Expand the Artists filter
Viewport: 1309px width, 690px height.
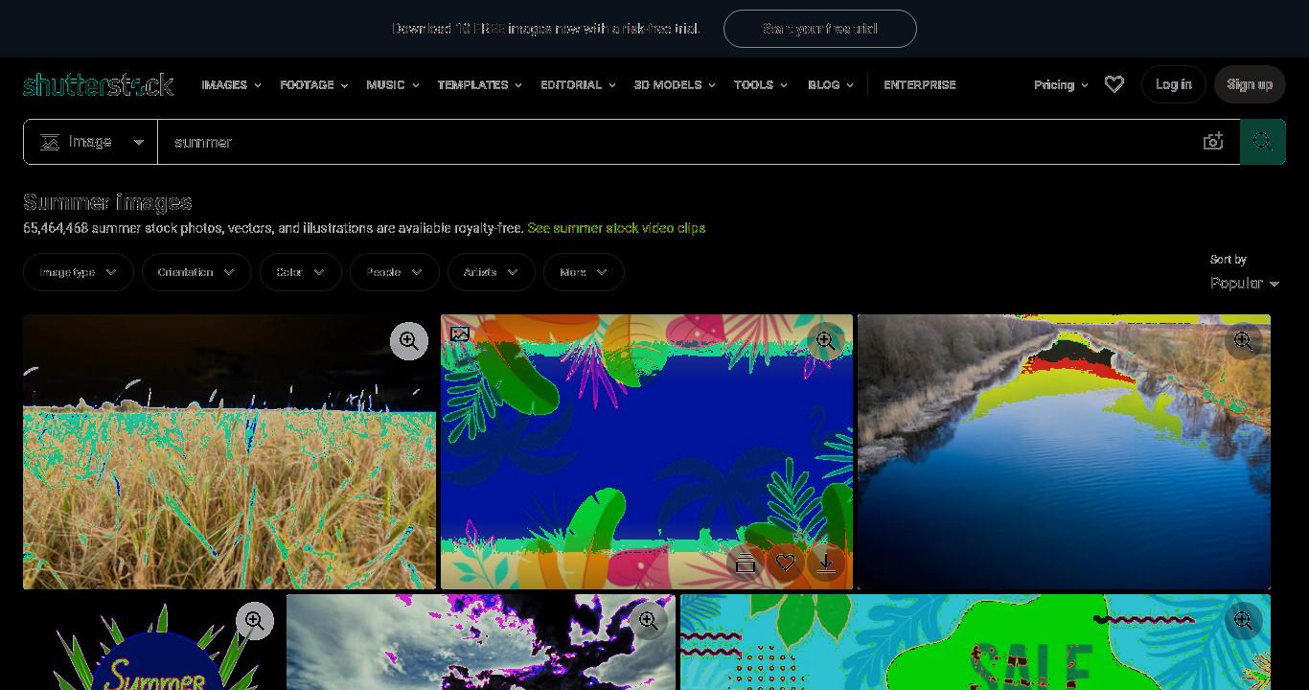(x=492, y=272)
